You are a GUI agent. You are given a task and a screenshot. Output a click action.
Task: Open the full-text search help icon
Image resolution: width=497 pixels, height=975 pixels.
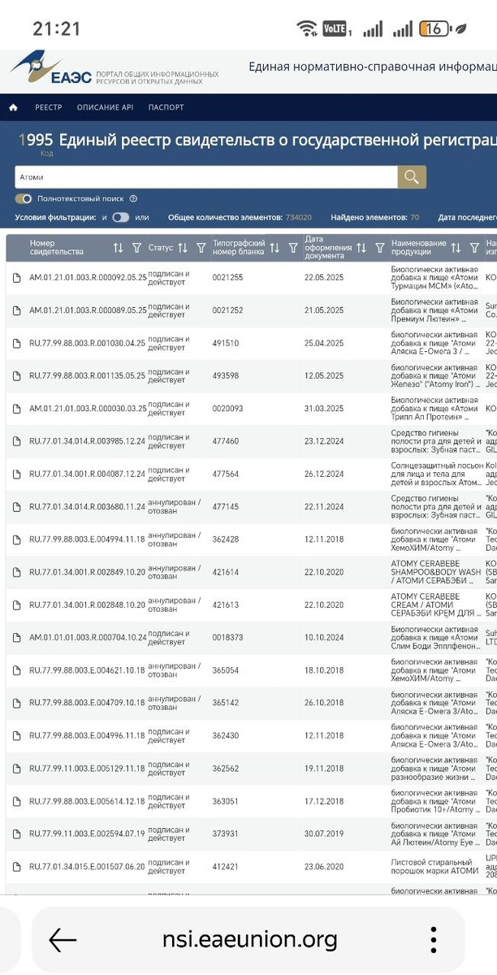pyautogui.click(x=133, y=198)
